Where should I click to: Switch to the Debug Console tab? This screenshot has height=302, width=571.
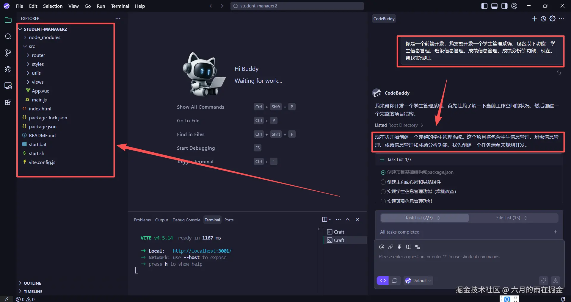coord(186,220)
